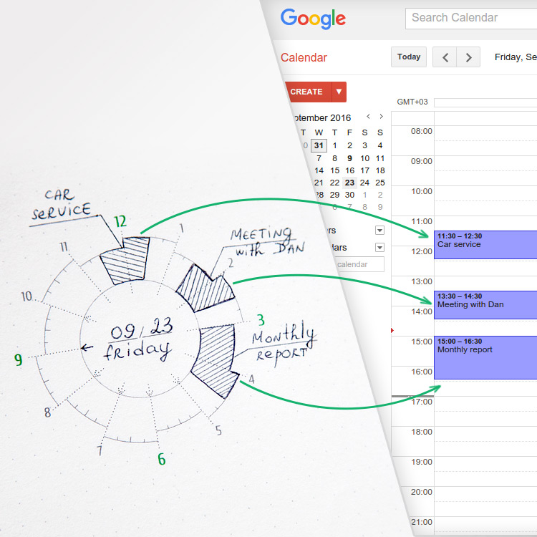Click the Google logo

click(x=313, y=19)
